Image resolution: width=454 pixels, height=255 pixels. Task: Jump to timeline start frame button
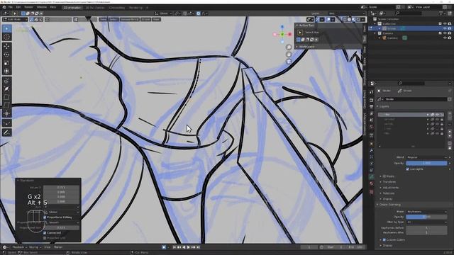click(x=175, y=247)
